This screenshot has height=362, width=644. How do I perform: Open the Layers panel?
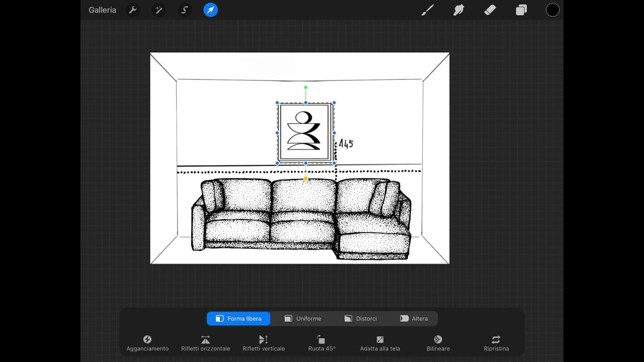click(521, 10)
